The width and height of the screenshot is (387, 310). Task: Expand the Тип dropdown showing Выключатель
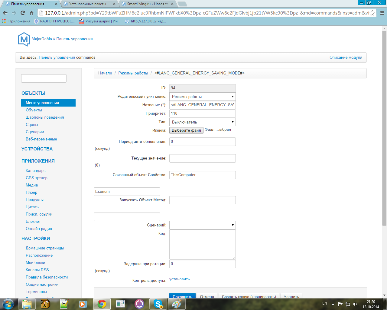pyautogui.click(x=202, y=122)
